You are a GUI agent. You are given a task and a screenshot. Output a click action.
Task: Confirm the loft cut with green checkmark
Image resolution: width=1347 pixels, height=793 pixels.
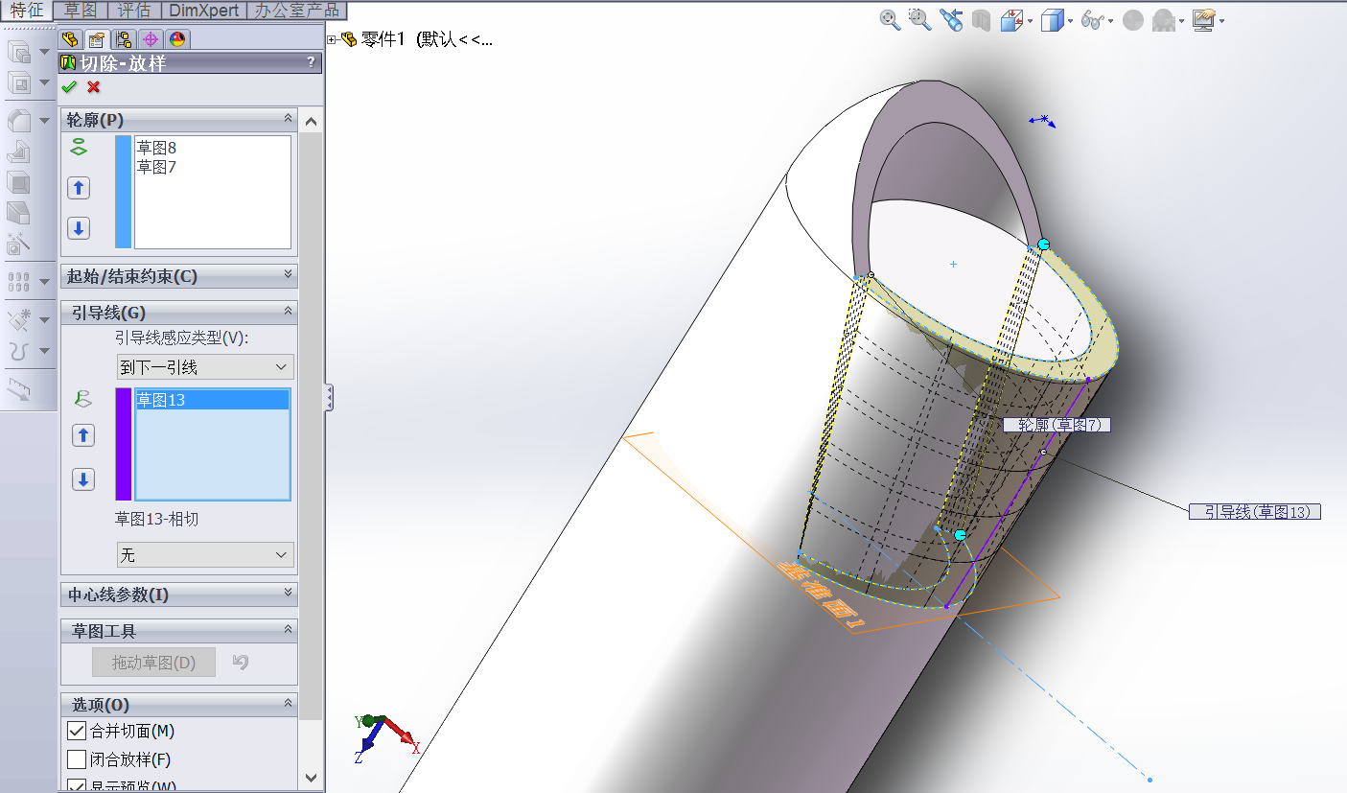coord(69,87)
